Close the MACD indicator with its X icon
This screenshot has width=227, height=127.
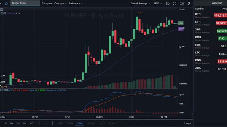(x=6, y=90)
